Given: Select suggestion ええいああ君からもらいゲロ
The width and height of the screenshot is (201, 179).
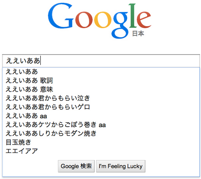Looking at the screenshot, I should (x=101, y=107).
